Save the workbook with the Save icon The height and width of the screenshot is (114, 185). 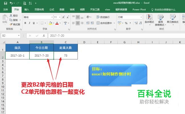5,3
